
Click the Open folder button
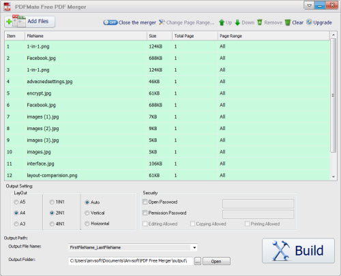tap(216, 261)
